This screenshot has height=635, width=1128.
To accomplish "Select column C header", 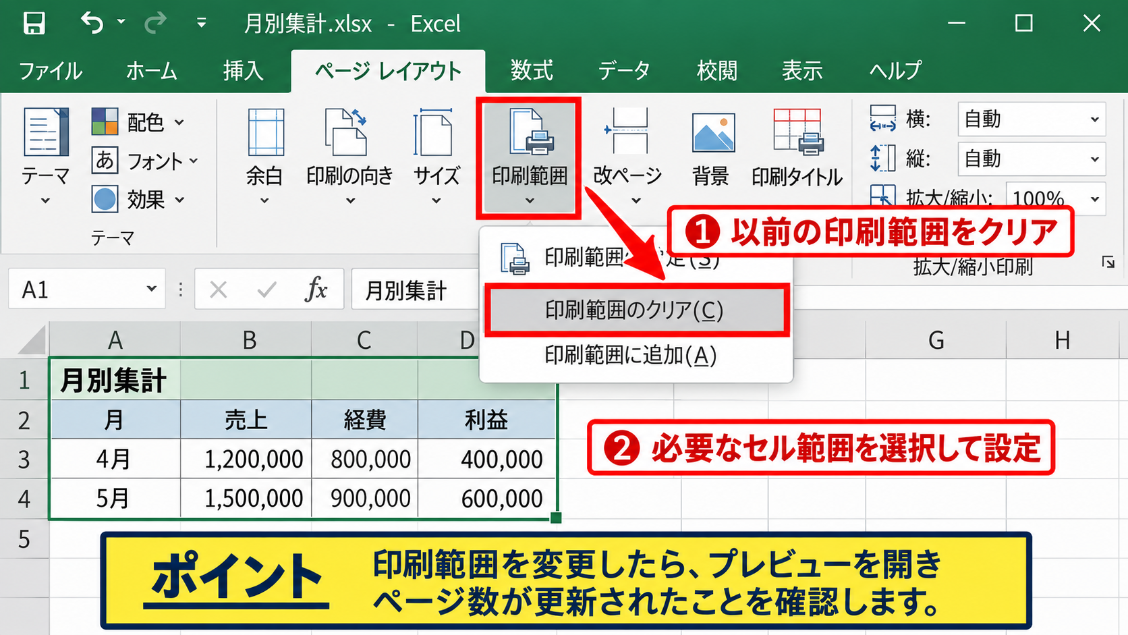I will point(364,340).
